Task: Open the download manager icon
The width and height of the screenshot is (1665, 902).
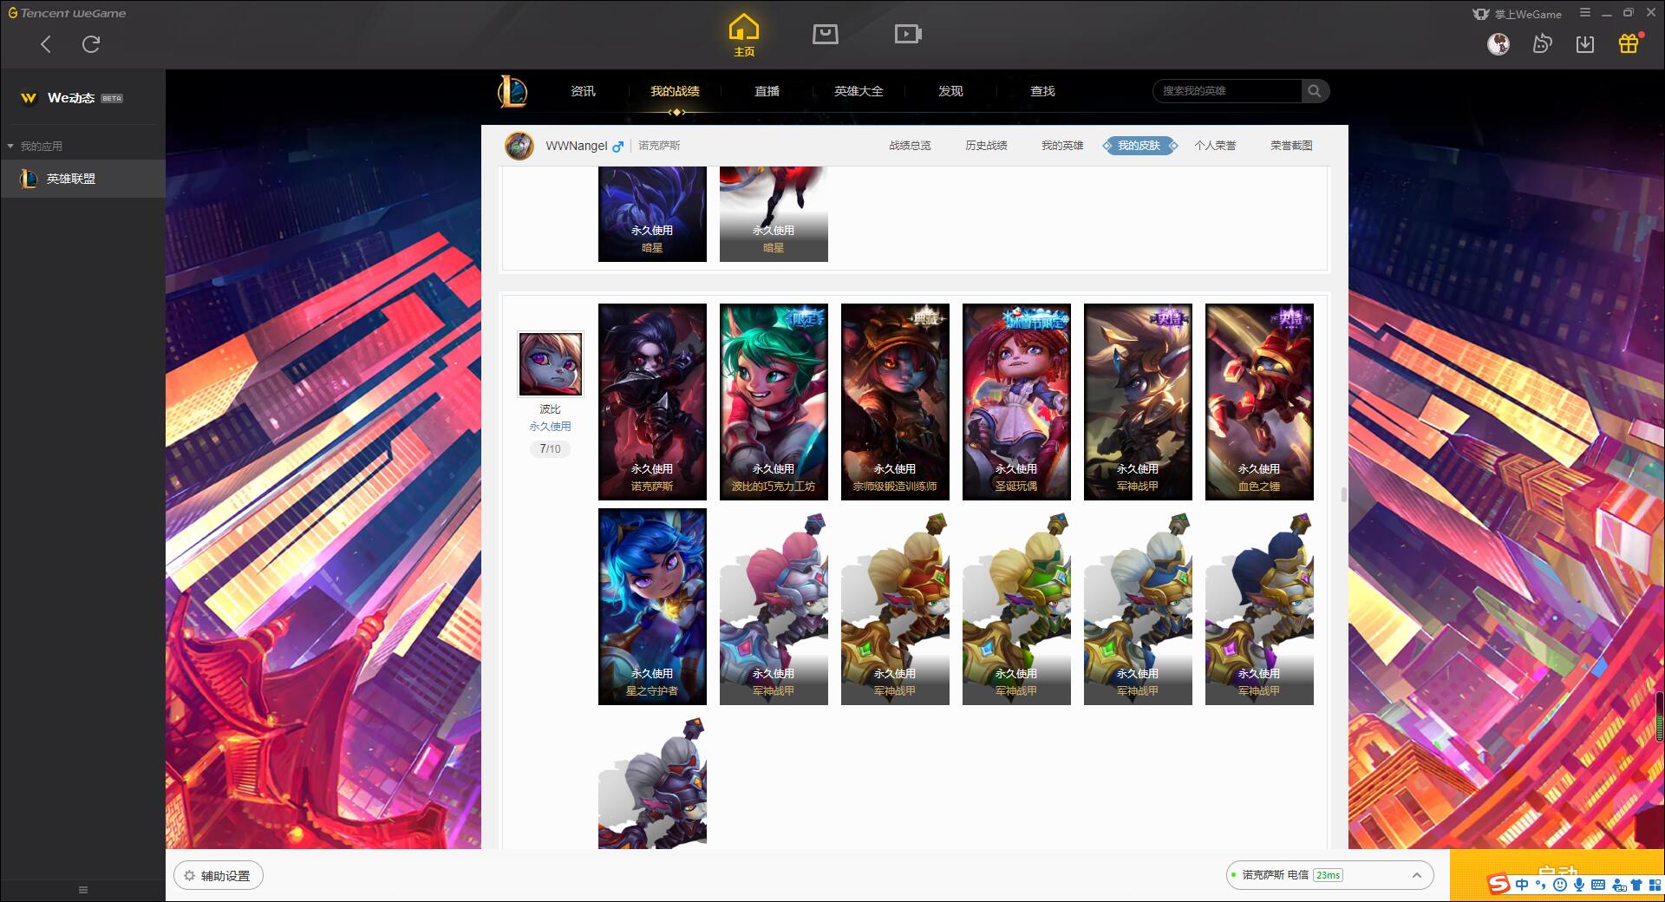Action: 1585,43
